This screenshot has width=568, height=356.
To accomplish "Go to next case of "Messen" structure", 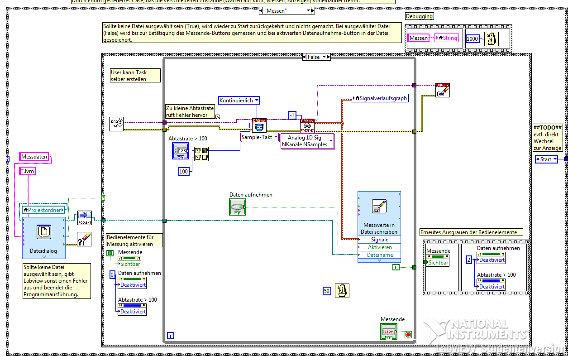I will [x=313, y=10].
